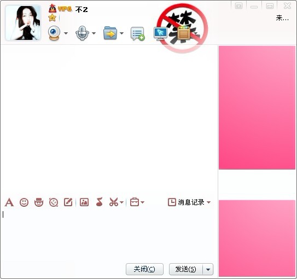Insert a picture into the message

(x=84, y=202)
